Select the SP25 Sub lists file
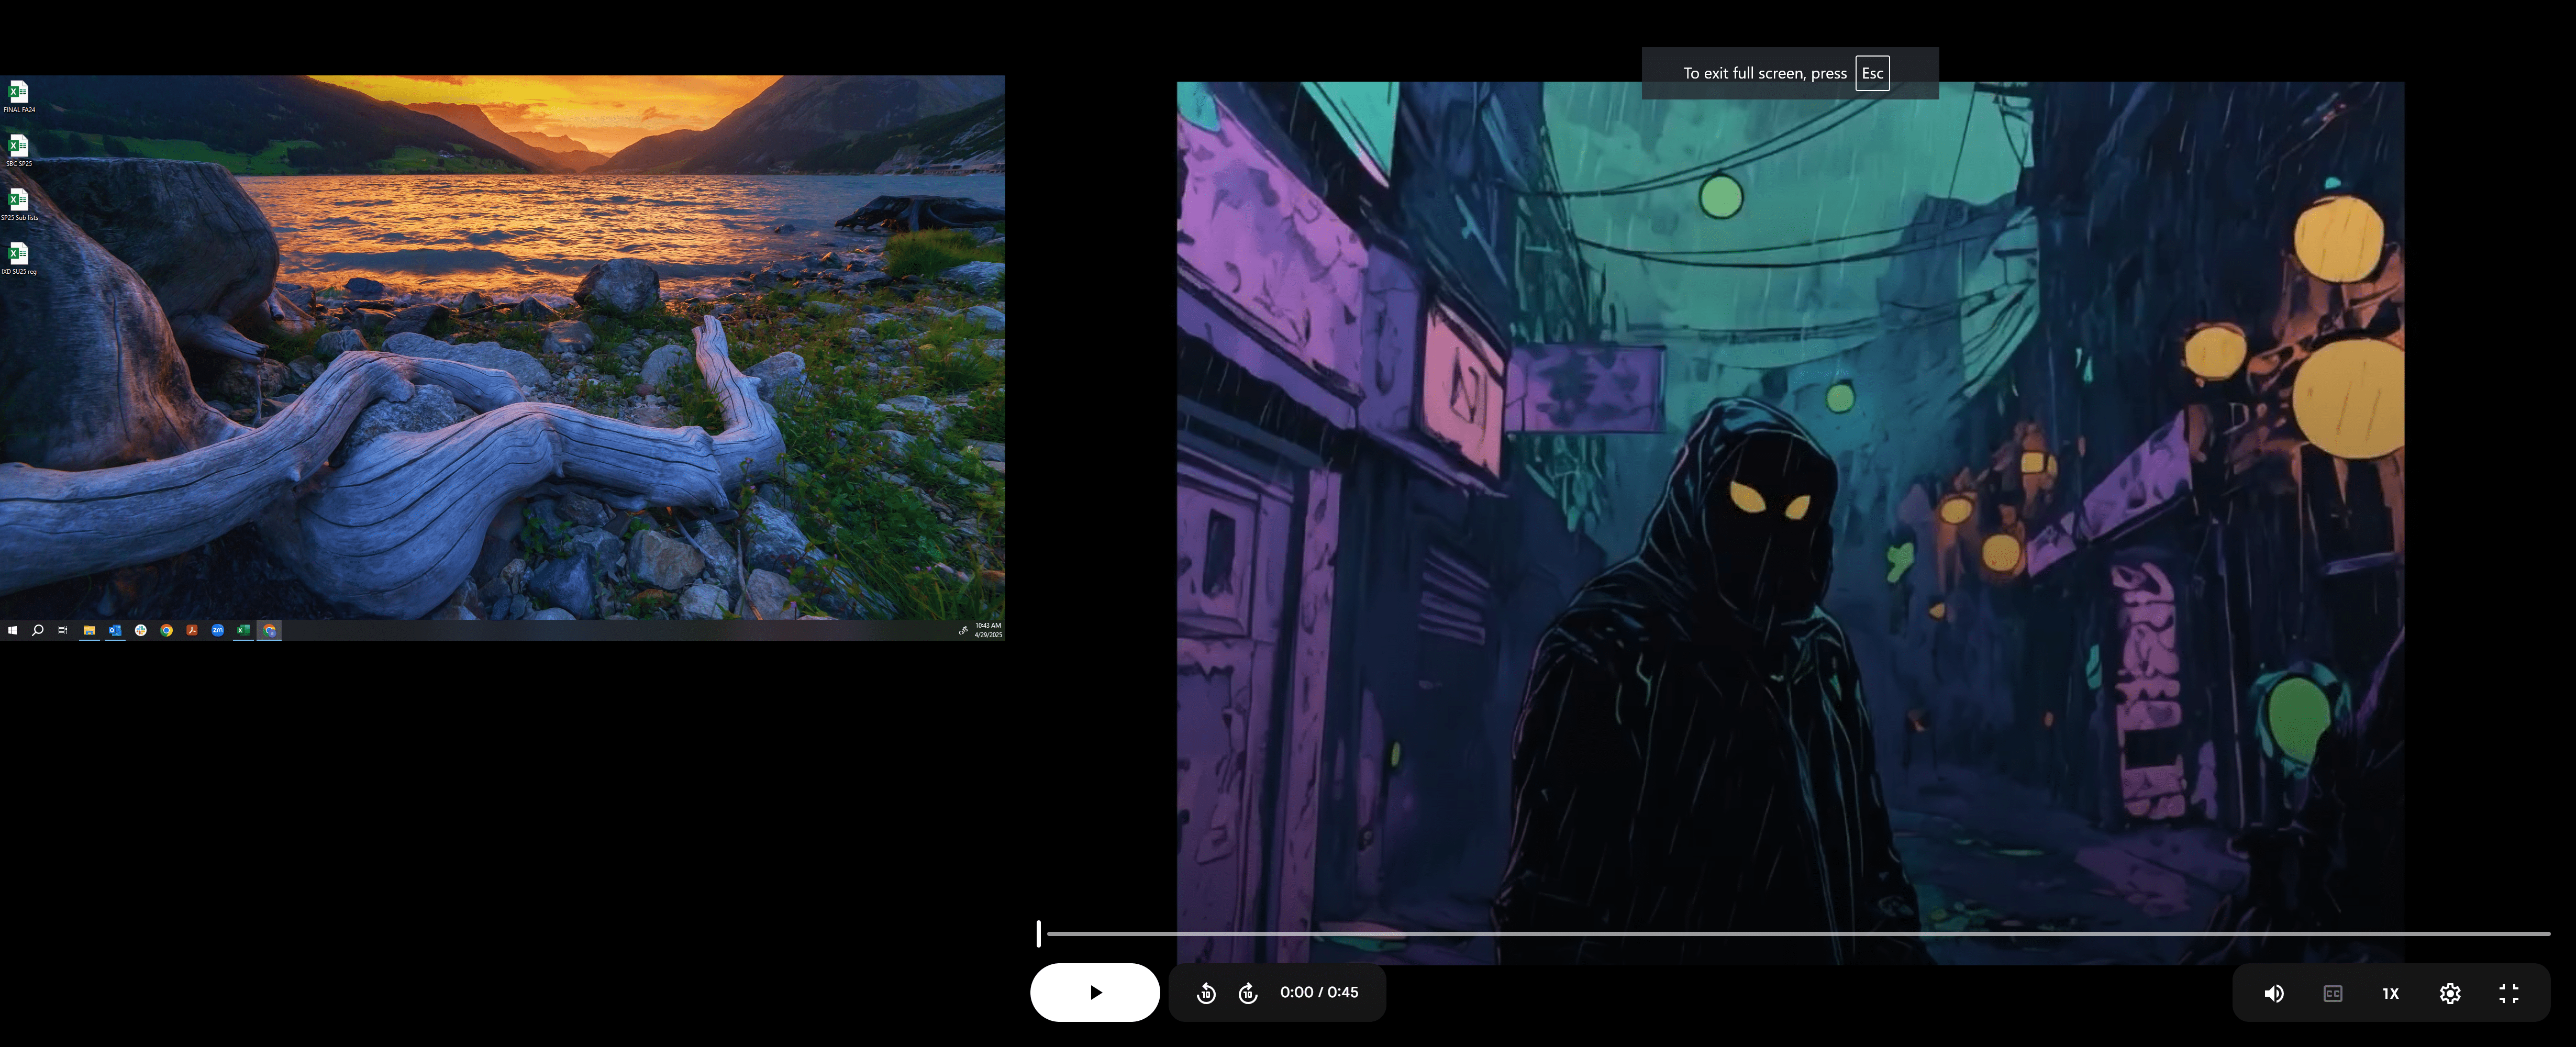The height and width of the screenshot is (1047, 2576). pyautogui.click(x=18, y=202)
